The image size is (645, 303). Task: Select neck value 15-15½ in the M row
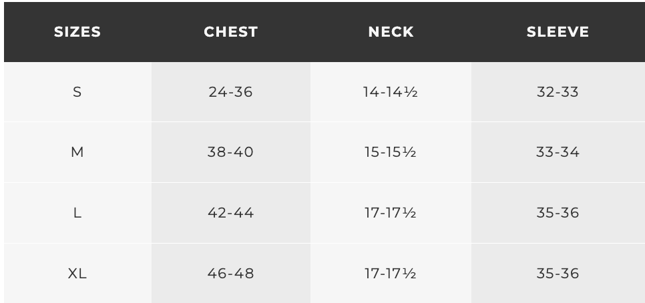(x=391, y=152)
